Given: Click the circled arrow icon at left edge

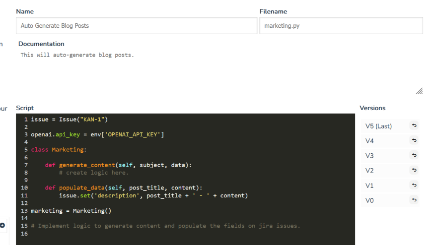Looking at the screenshot, I should click(x=2, y=225).
